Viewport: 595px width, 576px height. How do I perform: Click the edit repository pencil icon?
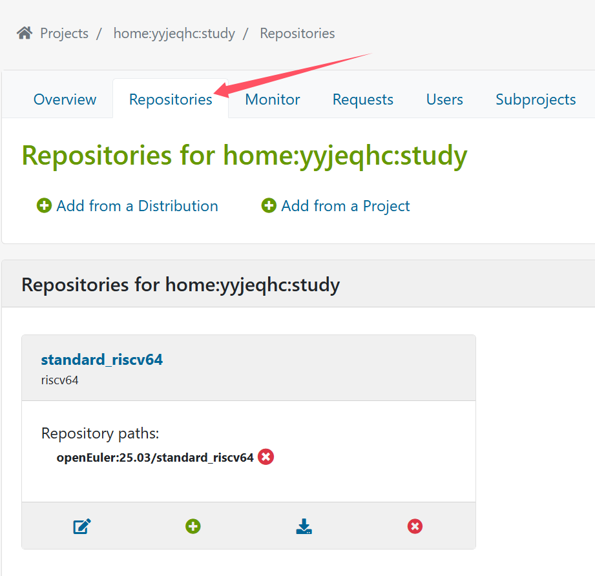click(x=82, y=526)
